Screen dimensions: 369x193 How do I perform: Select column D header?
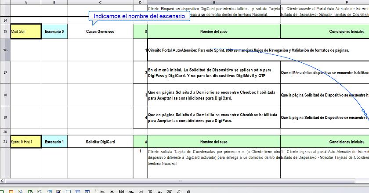click(x=140, y=2)
